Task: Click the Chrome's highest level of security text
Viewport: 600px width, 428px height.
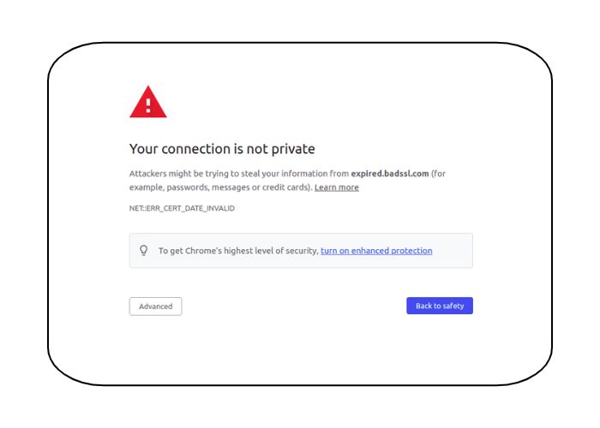Action: point(251,251)
